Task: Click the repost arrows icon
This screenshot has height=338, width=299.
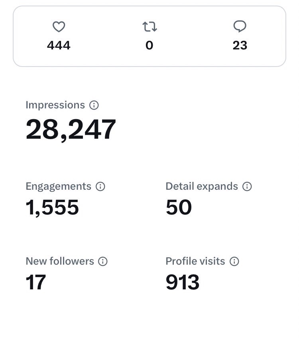Action: pyautogui.click(x=149, y=27)
